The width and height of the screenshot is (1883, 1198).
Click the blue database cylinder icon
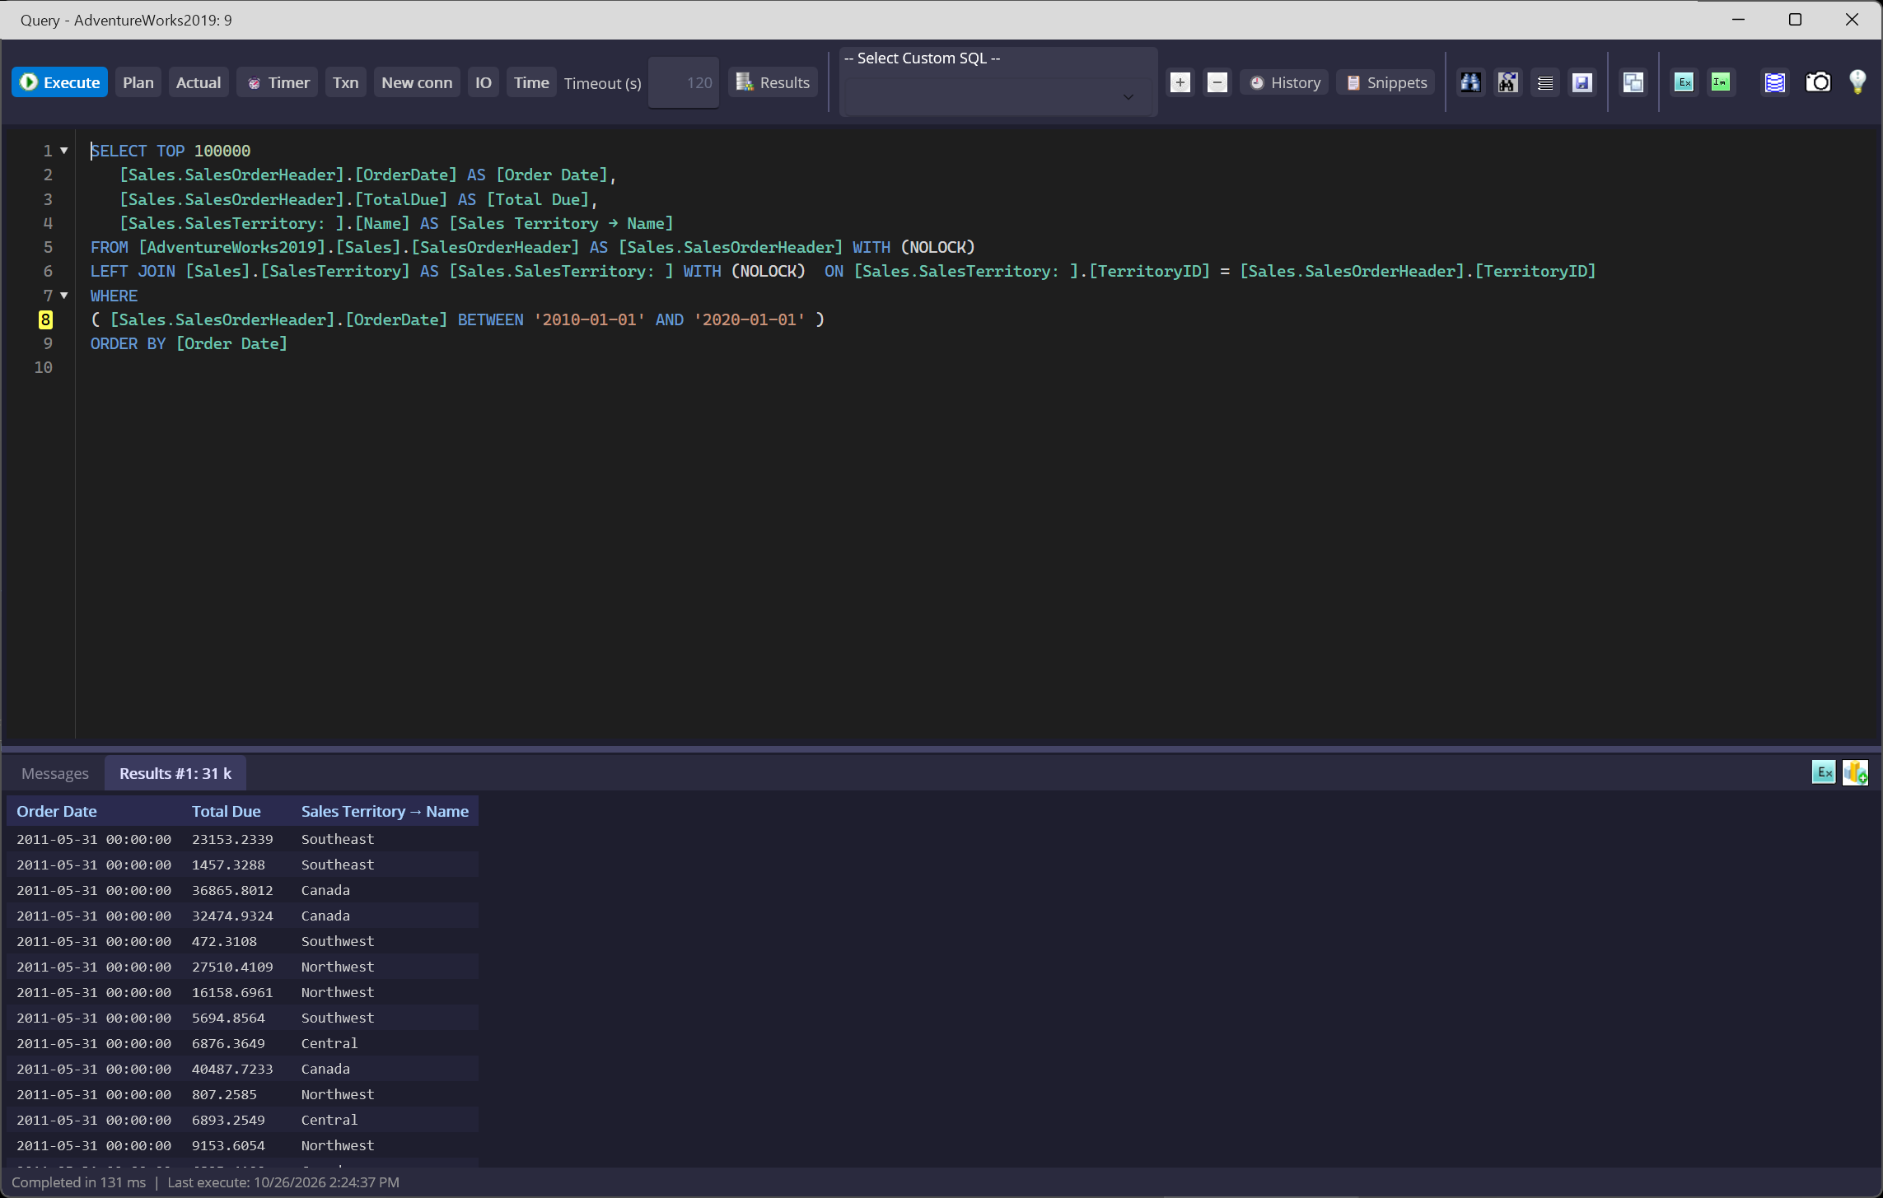[x=1774, y=82]
